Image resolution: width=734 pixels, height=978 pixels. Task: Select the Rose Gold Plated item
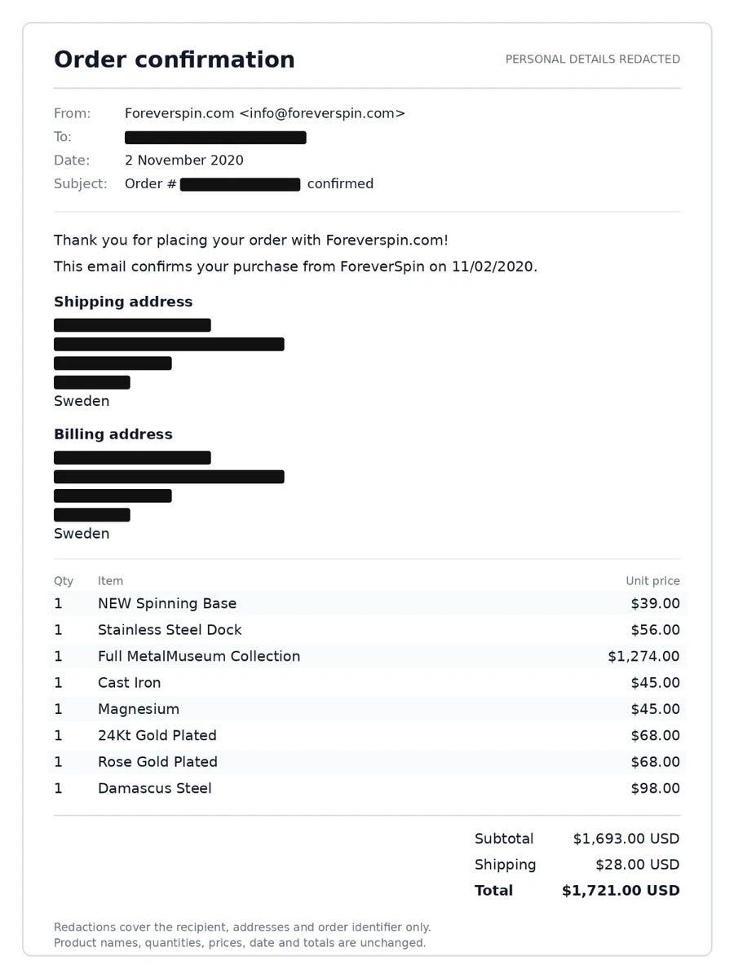pyautogui.click(x=157, y=762)
